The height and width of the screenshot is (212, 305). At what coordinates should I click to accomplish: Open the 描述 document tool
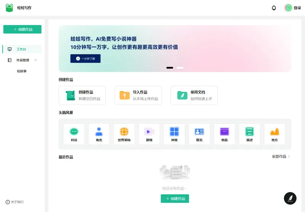point(250,134)
